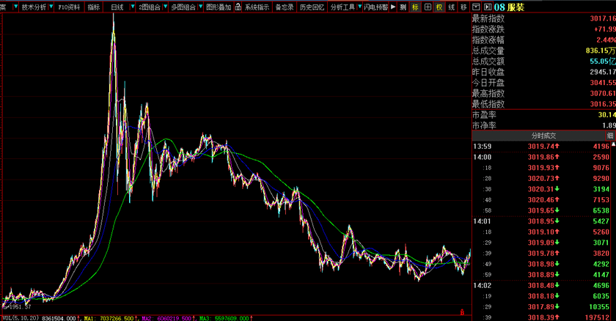Click the 测 measure tool icon
Screen dimensions: 616x321
click(403, 7)
